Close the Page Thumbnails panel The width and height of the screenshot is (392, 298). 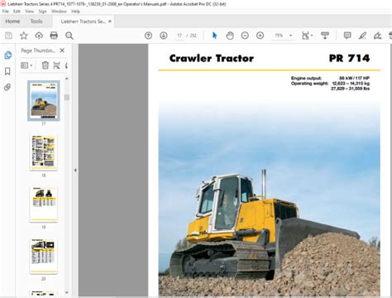[62, 50]
